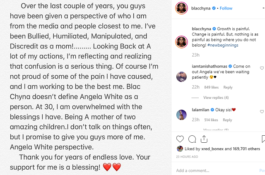Like iamtanishathomas's comment with small heart
Viewport: 265px width, 175px height.
coord(262,68)
